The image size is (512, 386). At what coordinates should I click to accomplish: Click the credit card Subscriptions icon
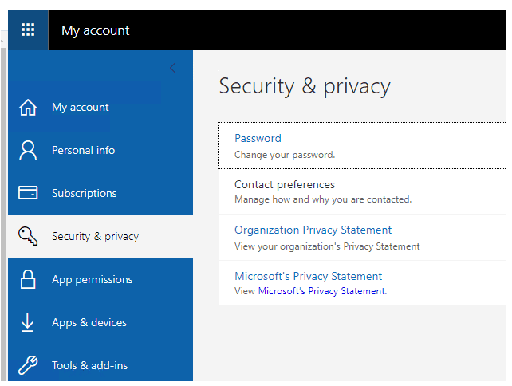28,193
